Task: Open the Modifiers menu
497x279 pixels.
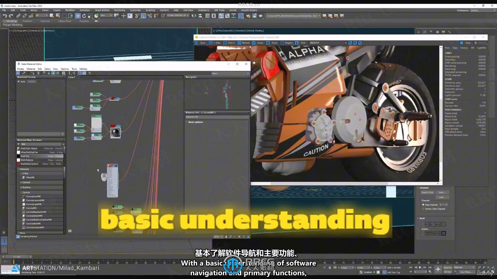Action: pos(70,10)
